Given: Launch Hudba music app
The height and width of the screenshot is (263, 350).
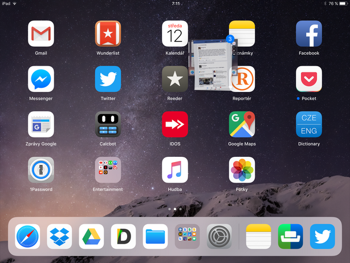Looking at the screenshot, I should click(x=175, y=170).
